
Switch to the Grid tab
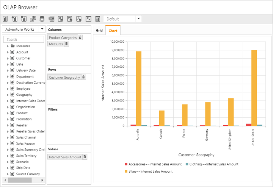coord(99,30)
